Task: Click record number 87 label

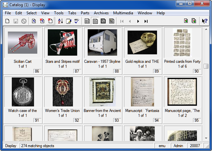Action: [x=77, y=71]
